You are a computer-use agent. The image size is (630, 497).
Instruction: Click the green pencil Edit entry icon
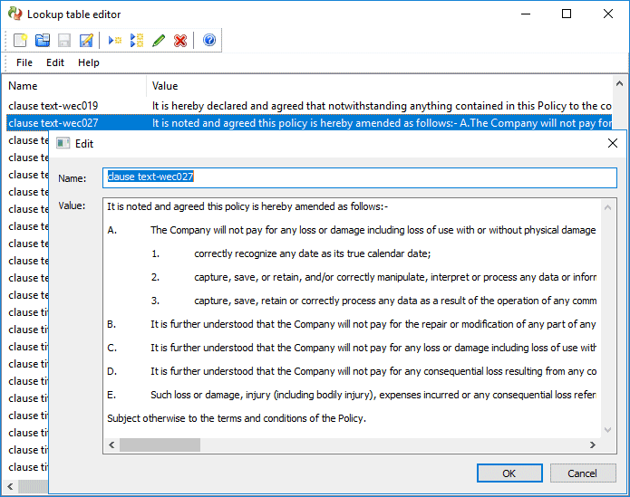[x=159, y=40]
